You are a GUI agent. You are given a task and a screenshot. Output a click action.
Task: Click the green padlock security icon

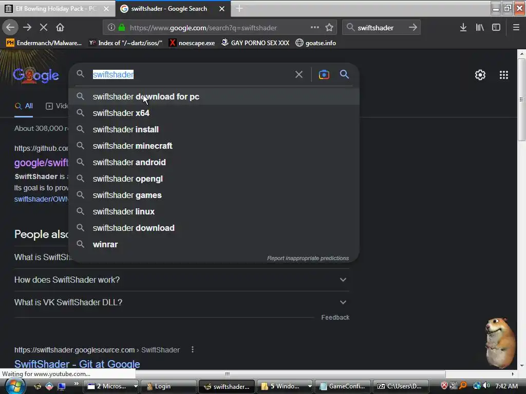122,28
